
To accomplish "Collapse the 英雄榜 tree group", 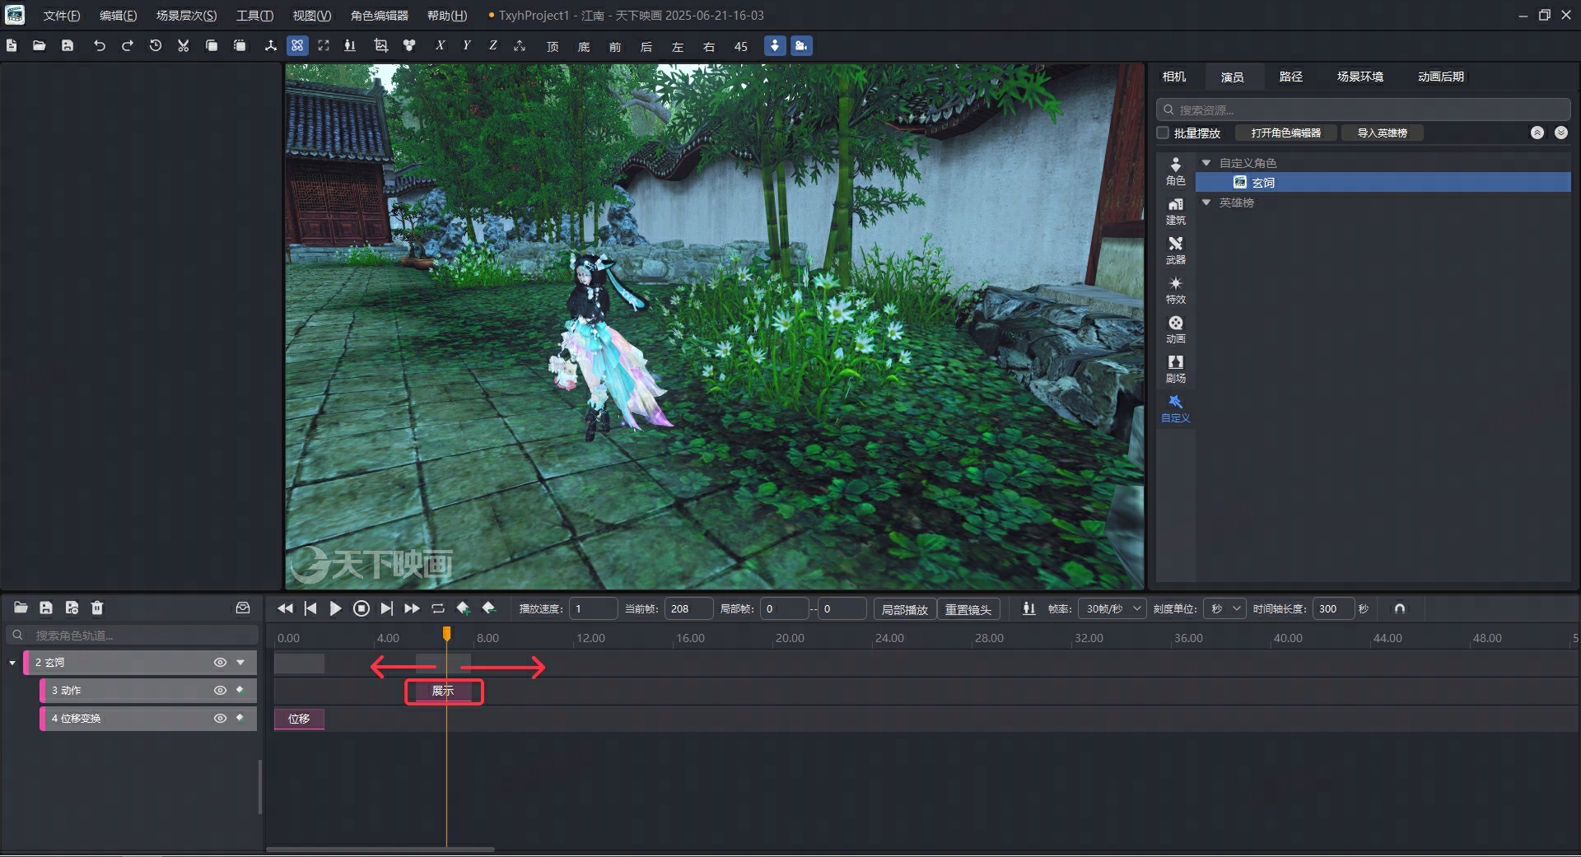I will coord(1206,203).
